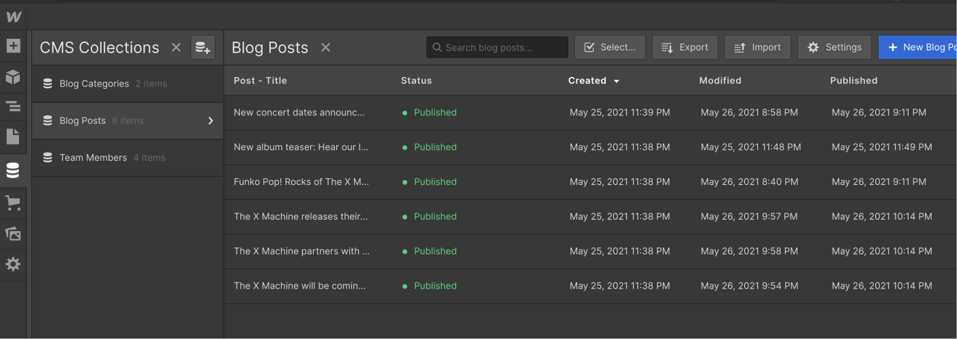Viewport: 957px width, 339px height.
Task: Close the Blog Posts panel
Action: [325, 47]
